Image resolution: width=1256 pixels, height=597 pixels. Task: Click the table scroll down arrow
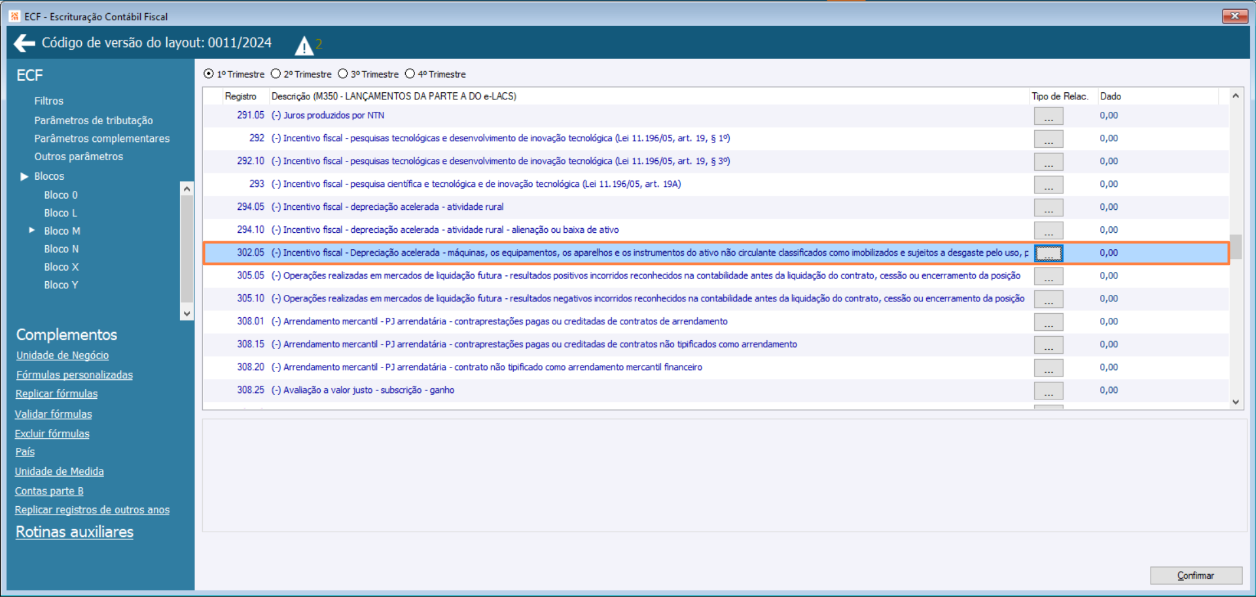1236,402
